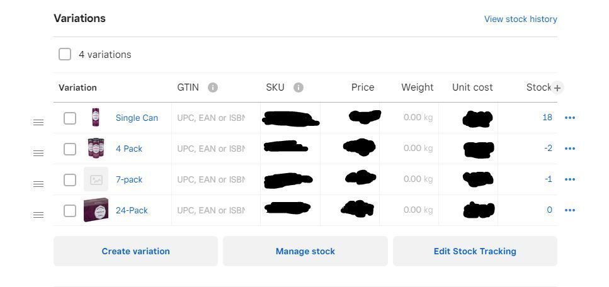Open the 4 Pack variation link
Image resolution: width=609 pixels, height=287 pixels.
[129, 149]
